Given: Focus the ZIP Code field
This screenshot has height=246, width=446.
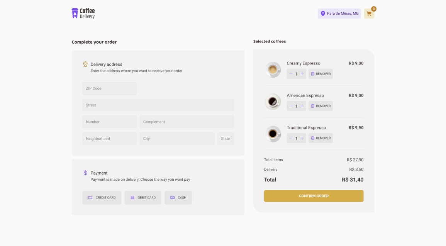Looking at the screenshot, I should point(110,88).
